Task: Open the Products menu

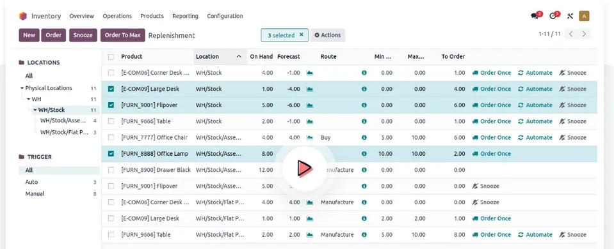Action: pyautogui.click(x=152, y=16)
